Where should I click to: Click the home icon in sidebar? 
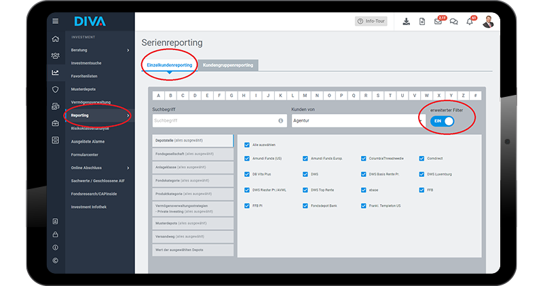pos(56,39)
